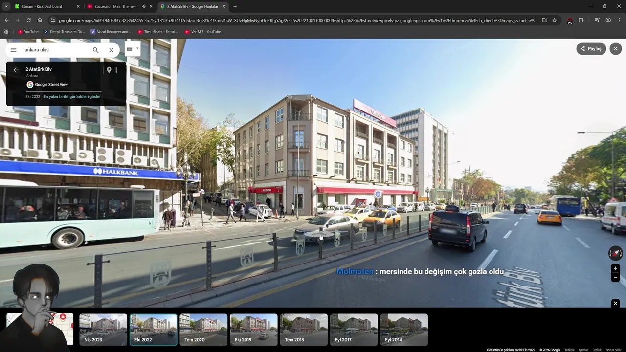Close the historical imagery timeline strip
This screenshot has width=626, height=352.
[x=615, y=303]
